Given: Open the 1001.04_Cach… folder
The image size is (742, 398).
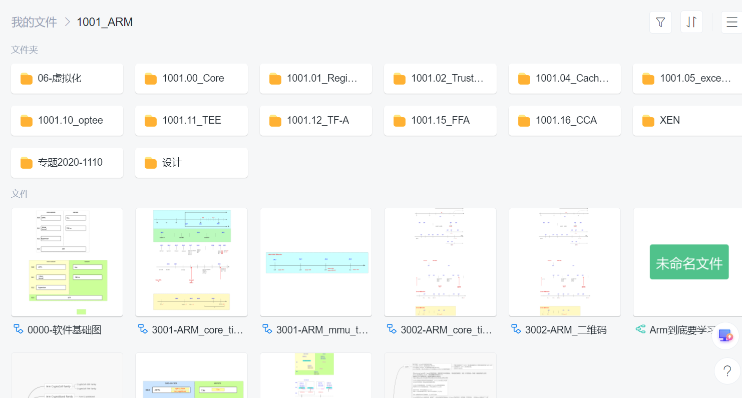Looking at the screenshot, I should click(565, 79).
